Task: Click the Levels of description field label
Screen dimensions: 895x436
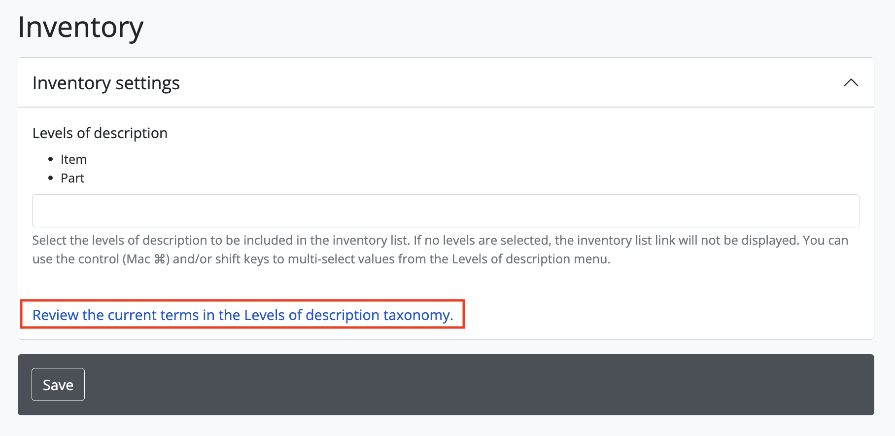Action: [100, 133]
